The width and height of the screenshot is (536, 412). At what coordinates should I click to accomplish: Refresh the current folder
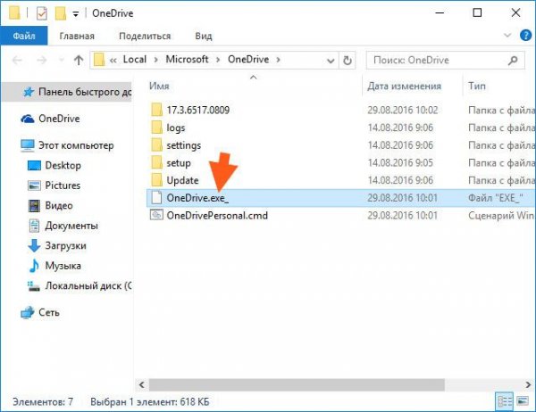click(348, 61)
